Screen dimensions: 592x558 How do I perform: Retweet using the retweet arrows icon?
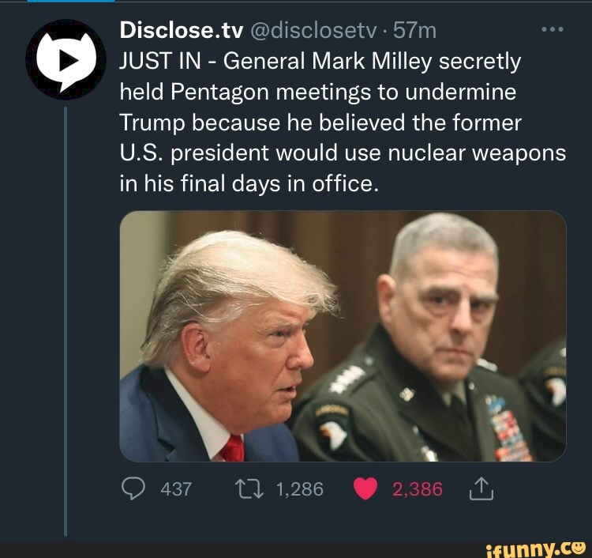coord(249,488)
